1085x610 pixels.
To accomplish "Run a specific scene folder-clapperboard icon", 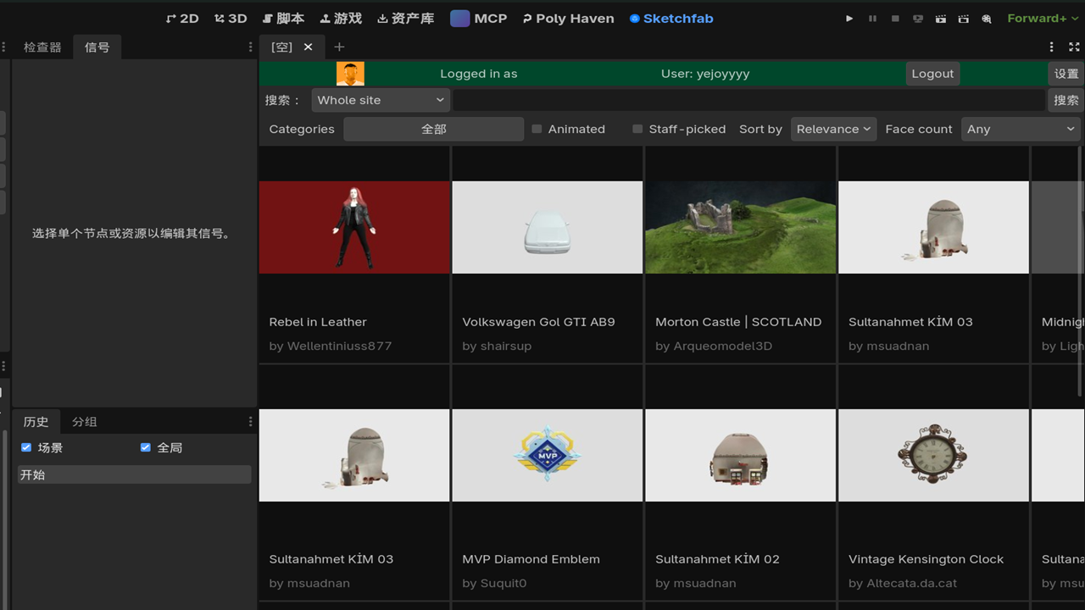I will (x=964, y=19).
